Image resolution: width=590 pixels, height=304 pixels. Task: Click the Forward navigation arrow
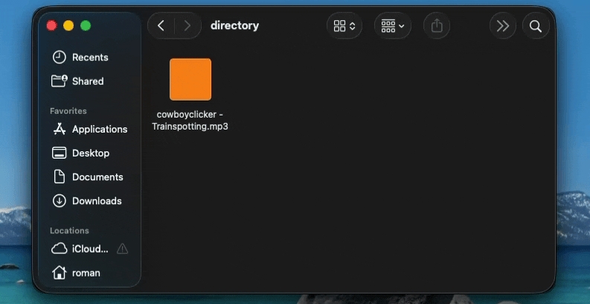[x=187, y=25]
